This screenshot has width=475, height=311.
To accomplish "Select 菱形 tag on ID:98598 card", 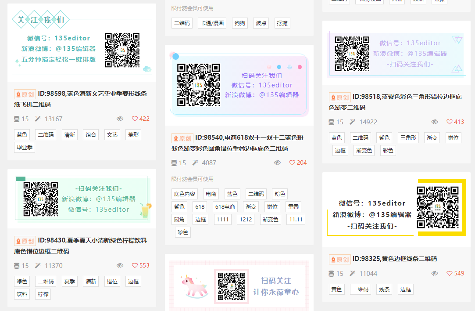I will coord(133,135).
